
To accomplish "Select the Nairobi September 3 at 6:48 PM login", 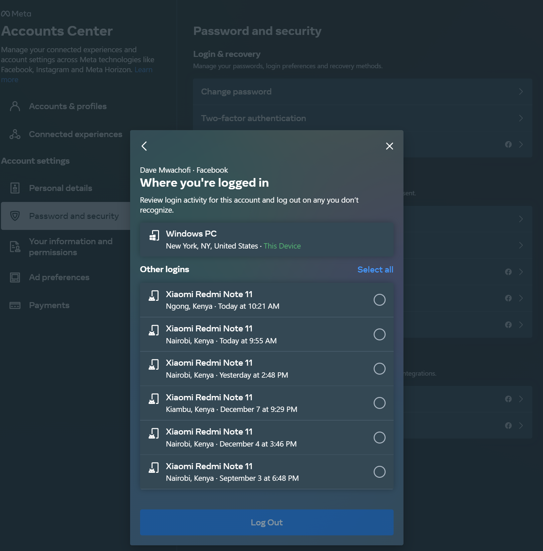I will coord(379,472).
